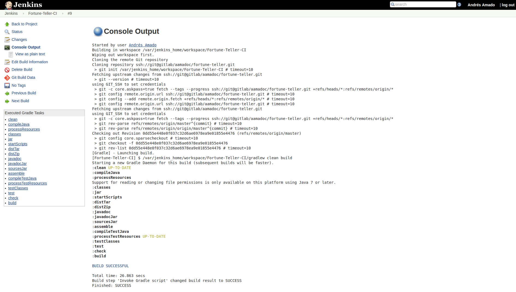Viewport: 516px width, 292px height.
Task: Jump to the sourcesJar Gradle task
Action: tap(17, 168)
